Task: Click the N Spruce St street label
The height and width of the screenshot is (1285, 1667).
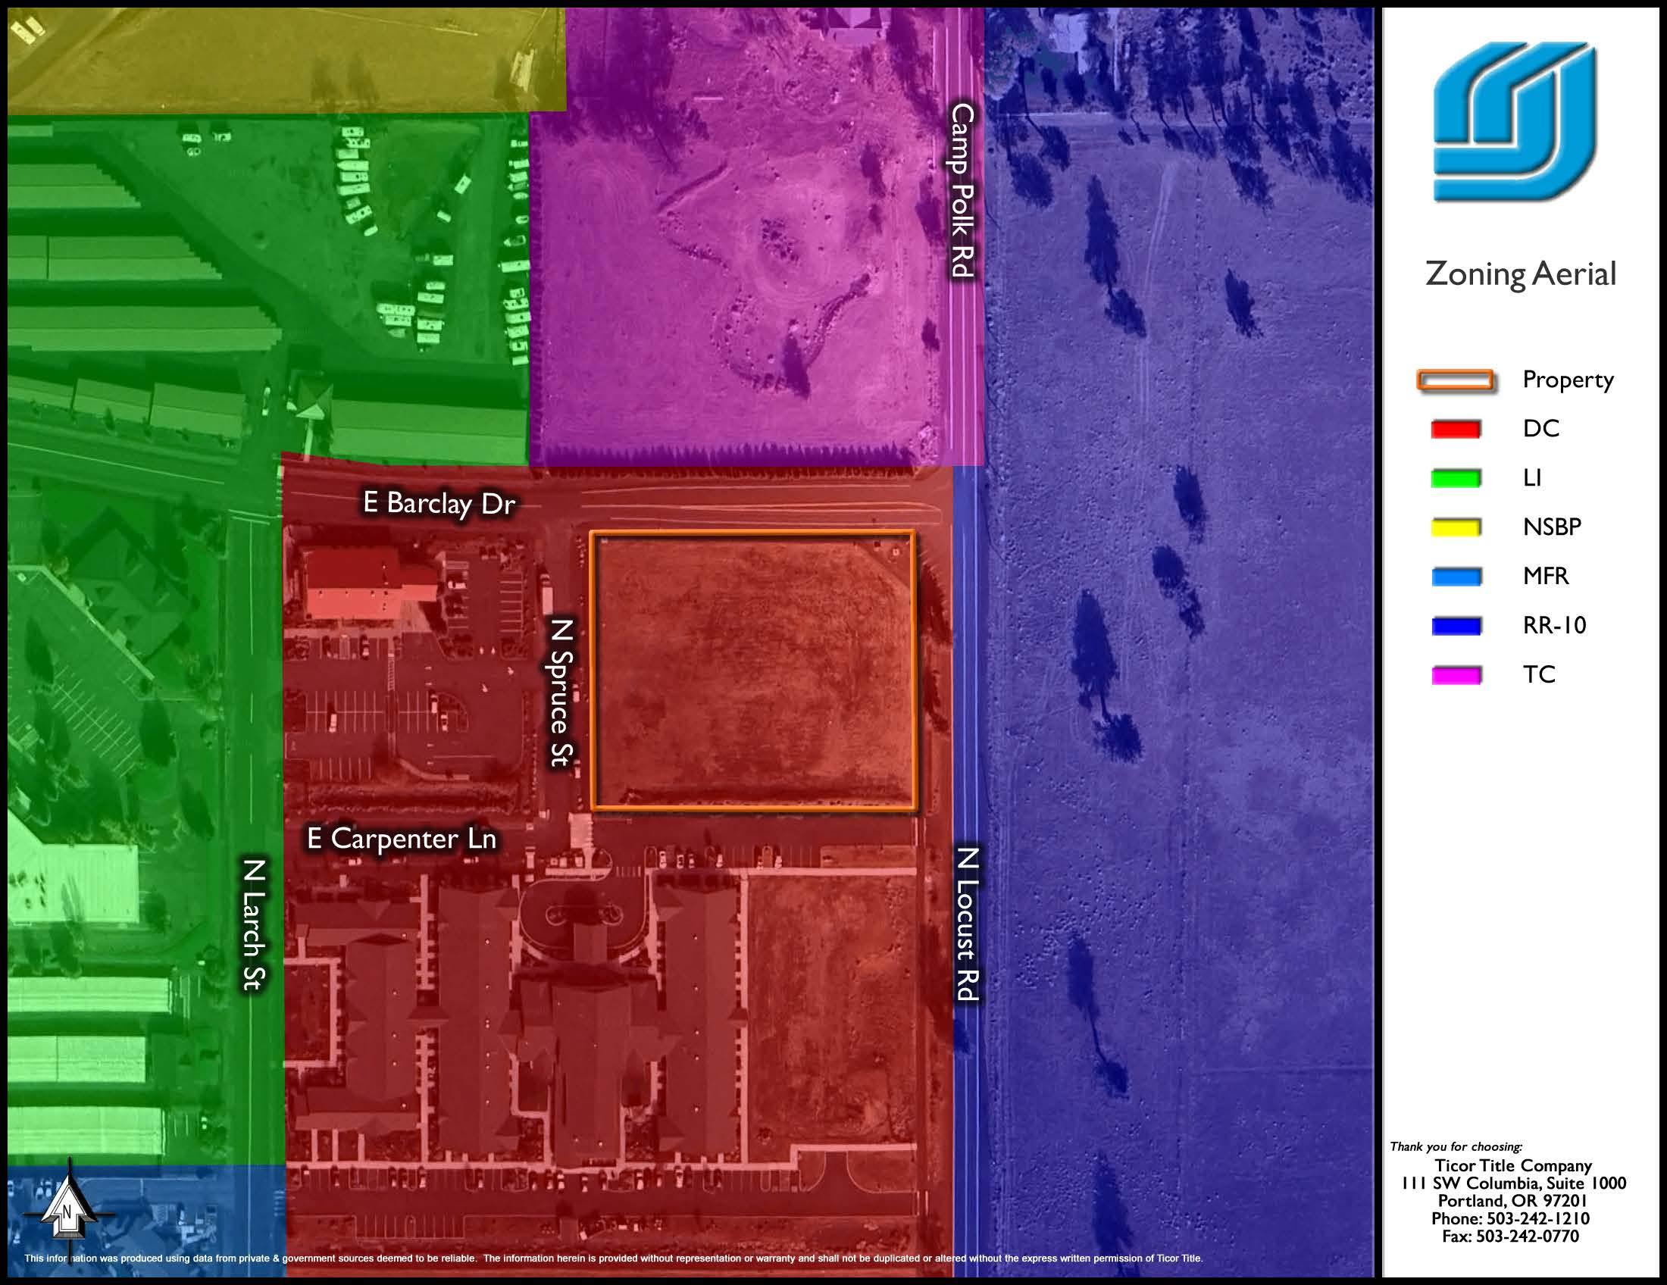Action: 561,692
